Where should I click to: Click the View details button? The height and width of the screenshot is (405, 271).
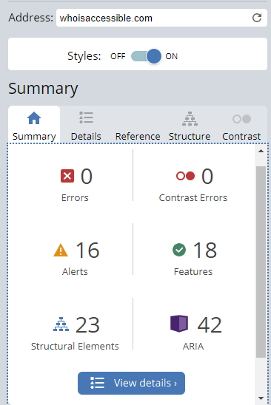[x=131, y=383]
